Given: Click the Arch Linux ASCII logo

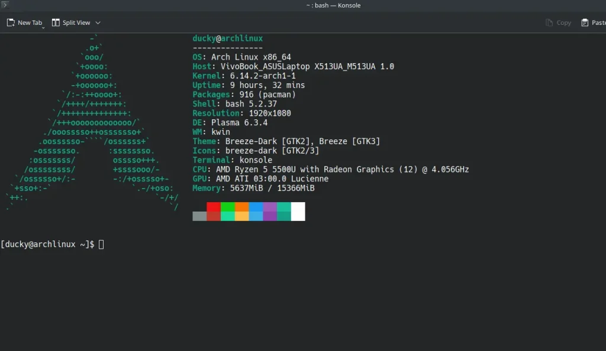Looking at the screenshot, I should tap(92, 123).
